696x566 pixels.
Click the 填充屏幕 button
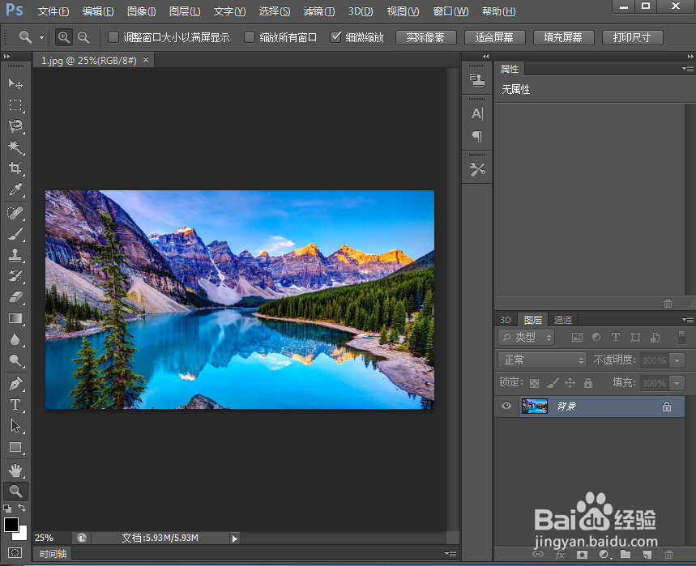563,38
